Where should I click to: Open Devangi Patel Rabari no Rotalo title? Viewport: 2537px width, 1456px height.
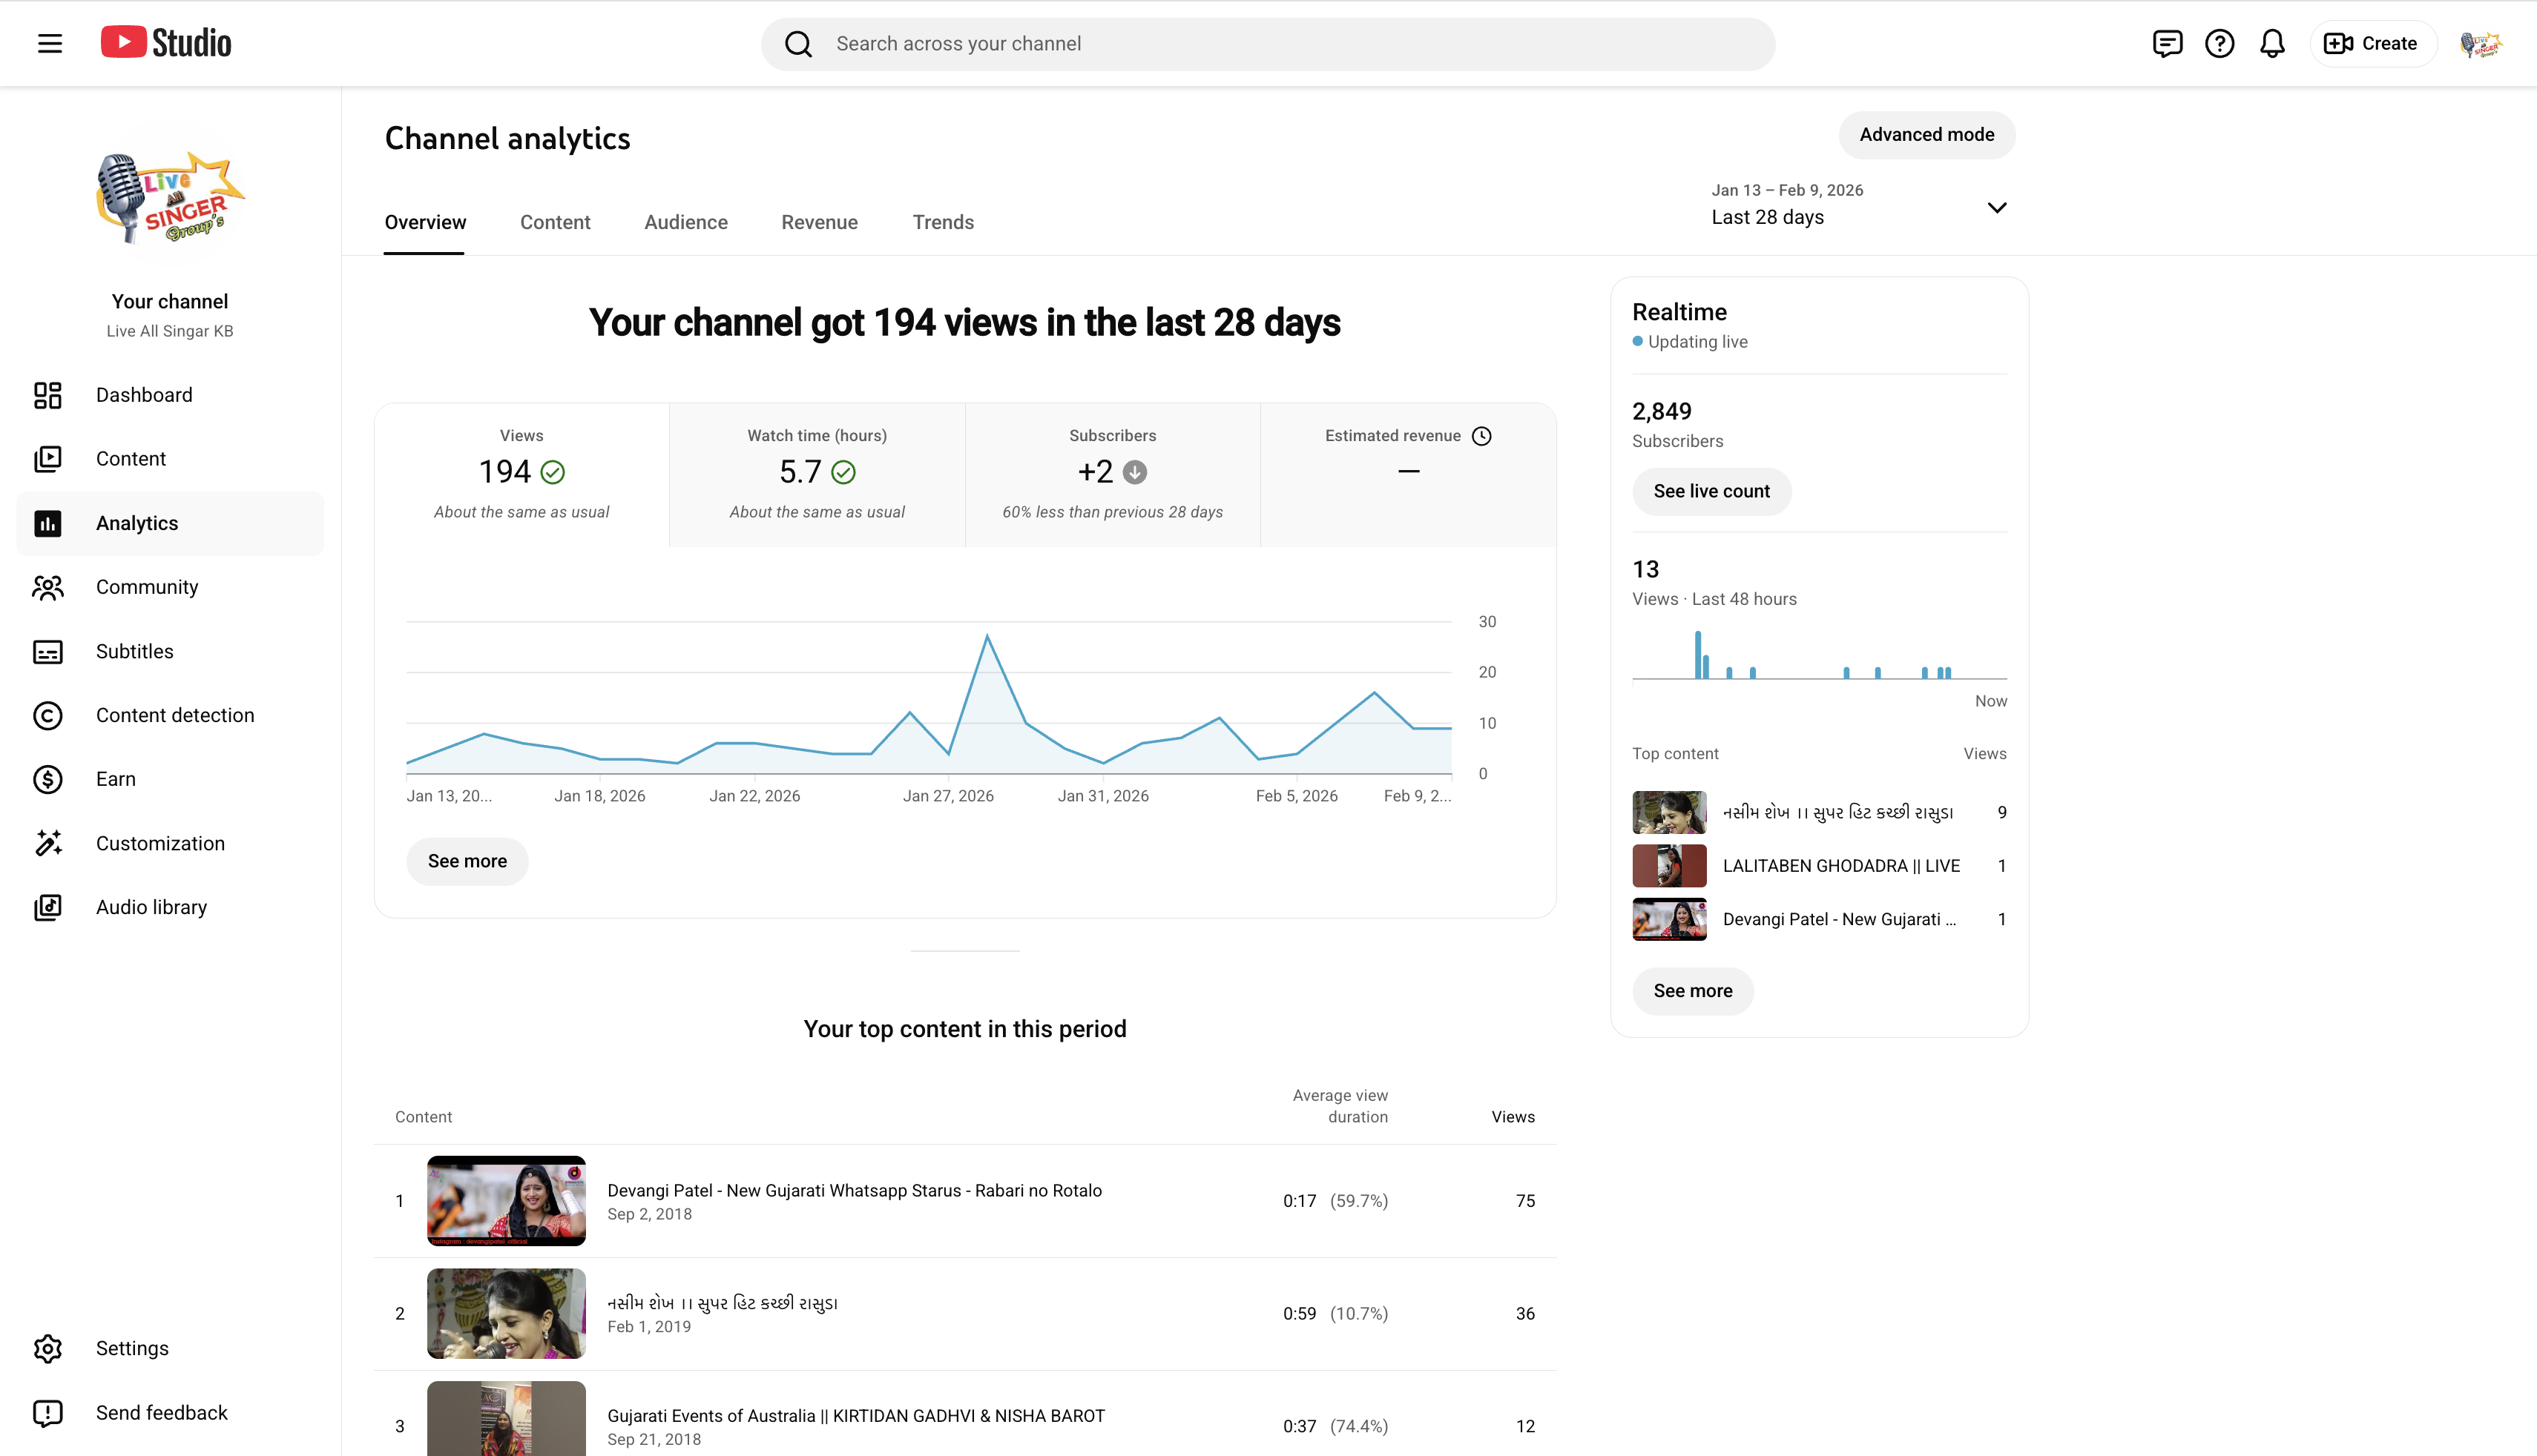coord(855,1191)
